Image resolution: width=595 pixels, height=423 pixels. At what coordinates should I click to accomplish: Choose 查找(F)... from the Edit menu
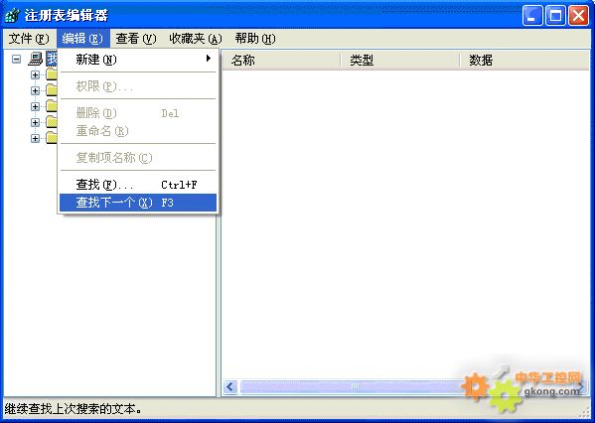[138, 185]
